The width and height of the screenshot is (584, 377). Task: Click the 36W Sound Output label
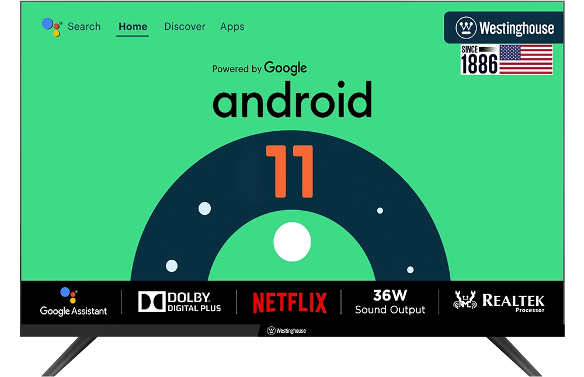pyautogui.click(x=390, y=302)
